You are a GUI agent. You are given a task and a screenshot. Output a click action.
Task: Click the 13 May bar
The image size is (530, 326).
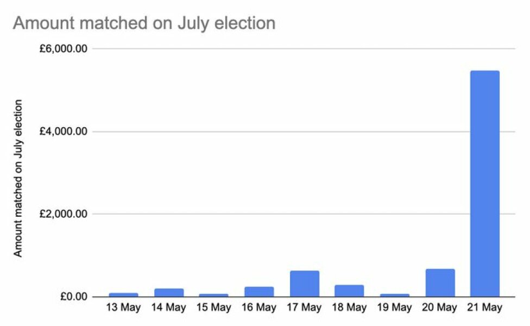(123, 294)
